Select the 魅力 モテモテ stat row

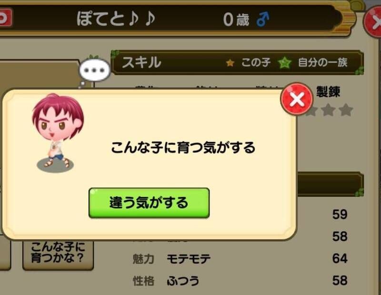(x=240, y=258)
